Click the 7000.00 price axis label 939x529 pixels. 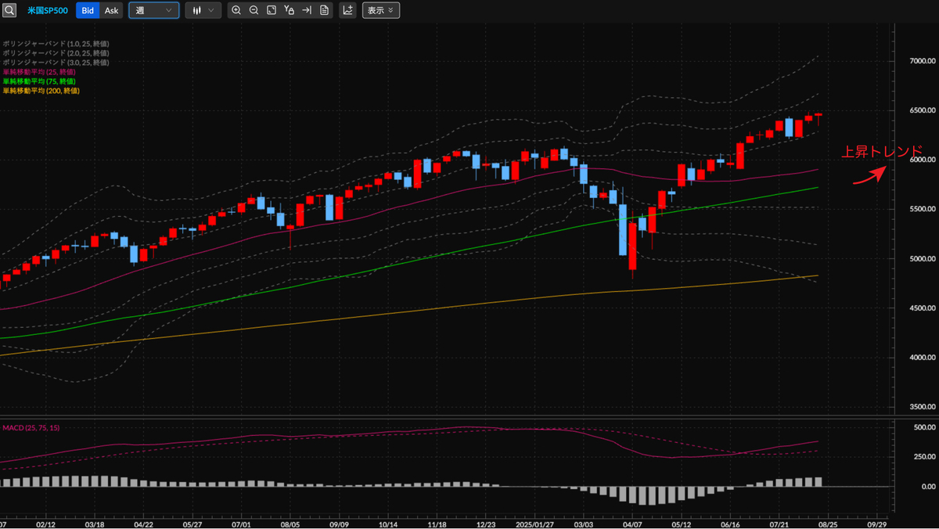click(923, 61)
